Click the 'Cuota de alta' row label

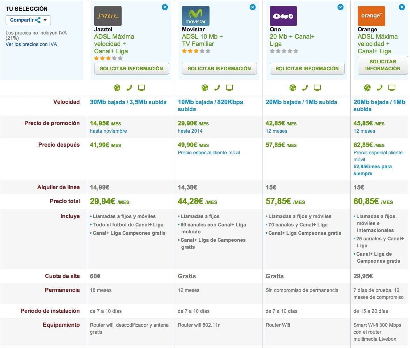coord(62,276)
